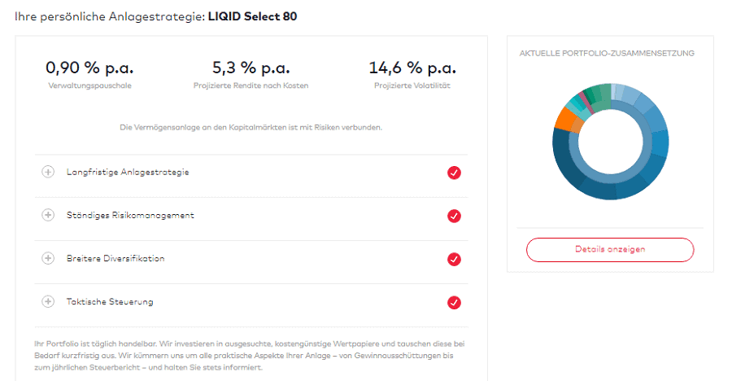Select the teal segment of the donut chart
Viewport: 732px width, 381px height.
575,103
